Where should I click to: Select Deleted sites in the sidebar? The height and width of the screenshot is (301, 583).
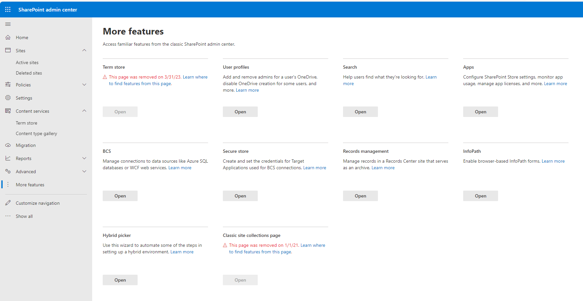tap(29, 73)
